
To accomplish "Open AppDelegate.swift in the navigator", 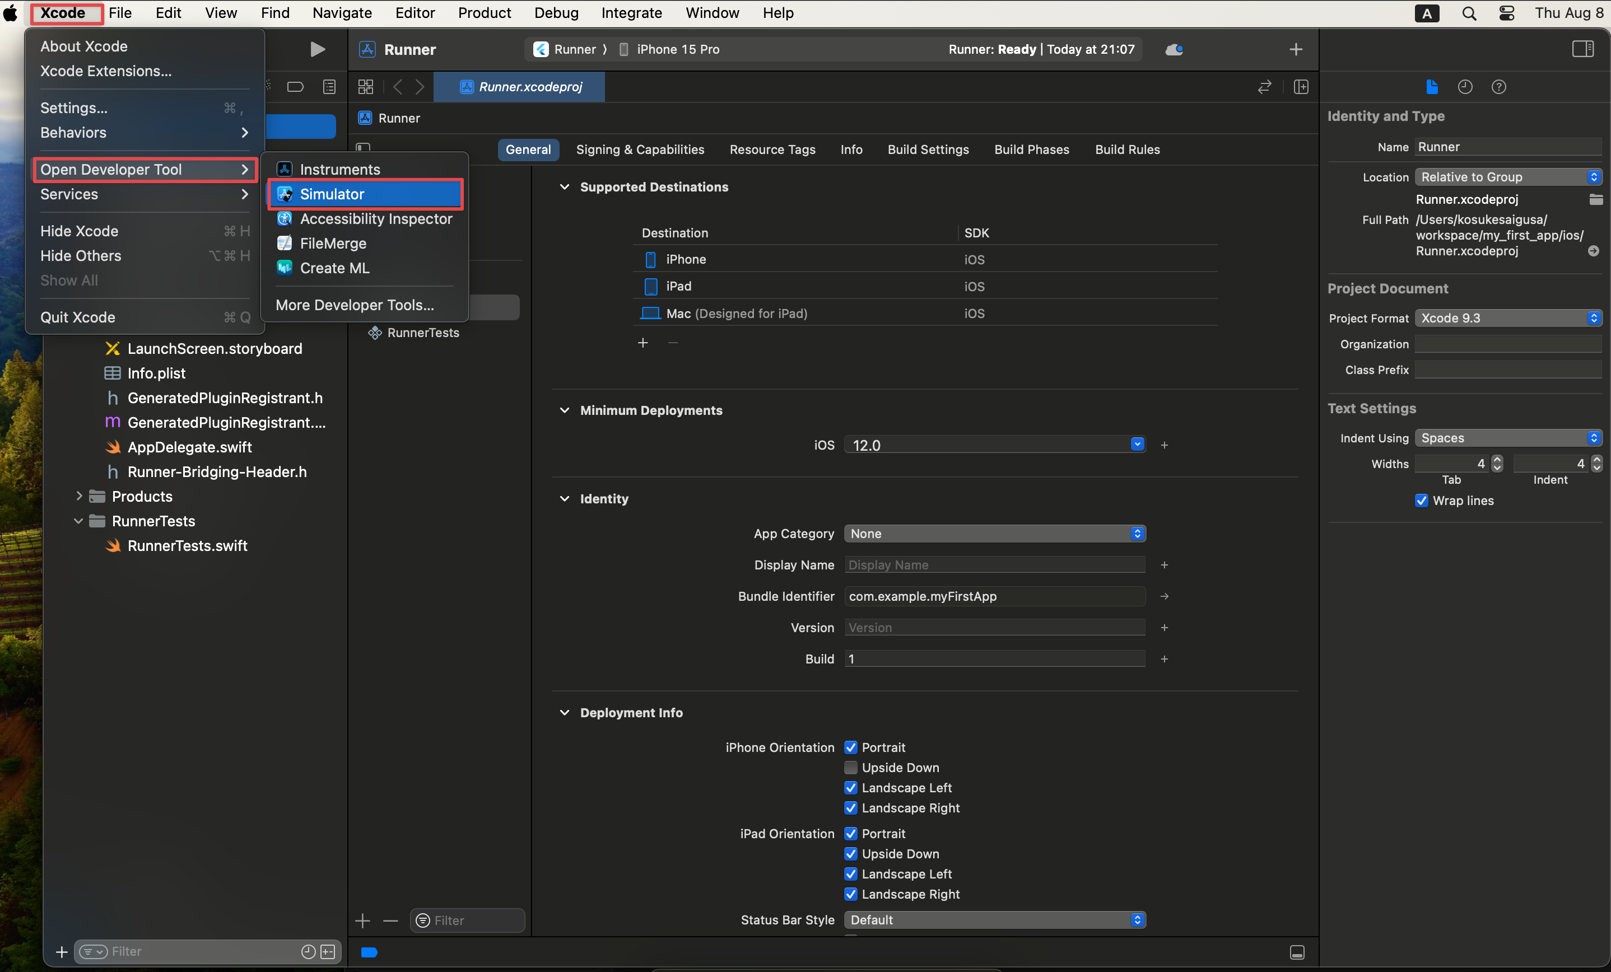I will pyautogui.click(x=189, y=447).
